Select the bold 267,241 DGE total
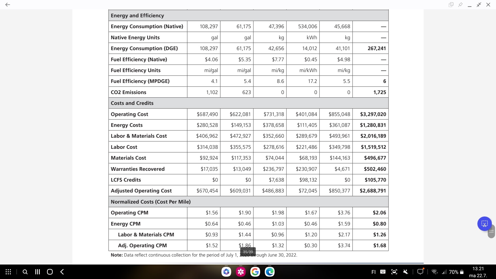This screenshot has height=279, width=496. point(377,48)
